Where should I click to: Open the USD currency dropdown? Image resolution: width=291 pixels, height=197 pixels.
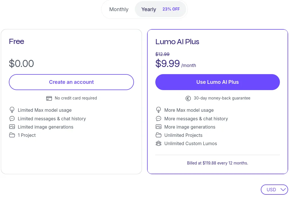(274, 190)
